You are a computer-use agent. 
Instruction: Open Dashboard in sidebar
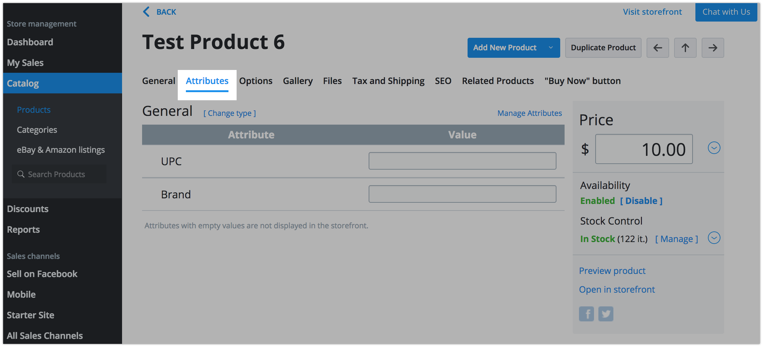(x=30, y=42)
